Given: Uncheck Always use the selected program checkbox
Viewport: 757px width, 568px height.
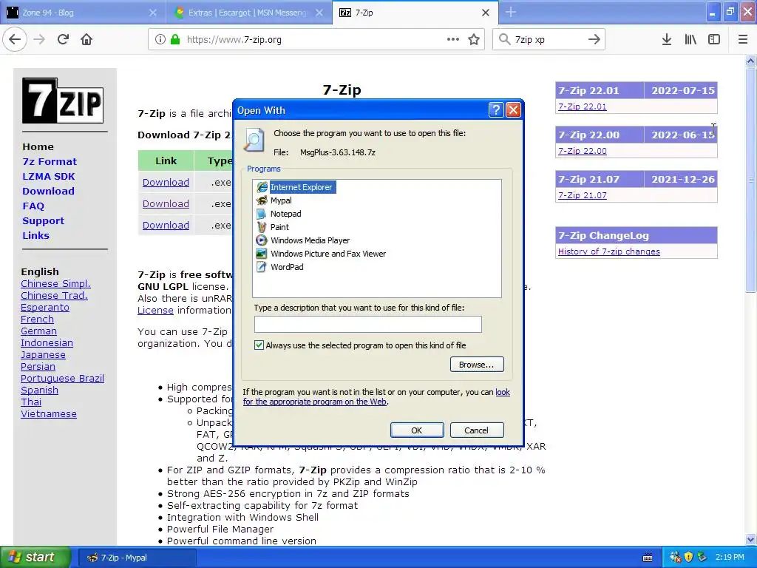Looking at the screenshot, I should (x=259, y=345).
